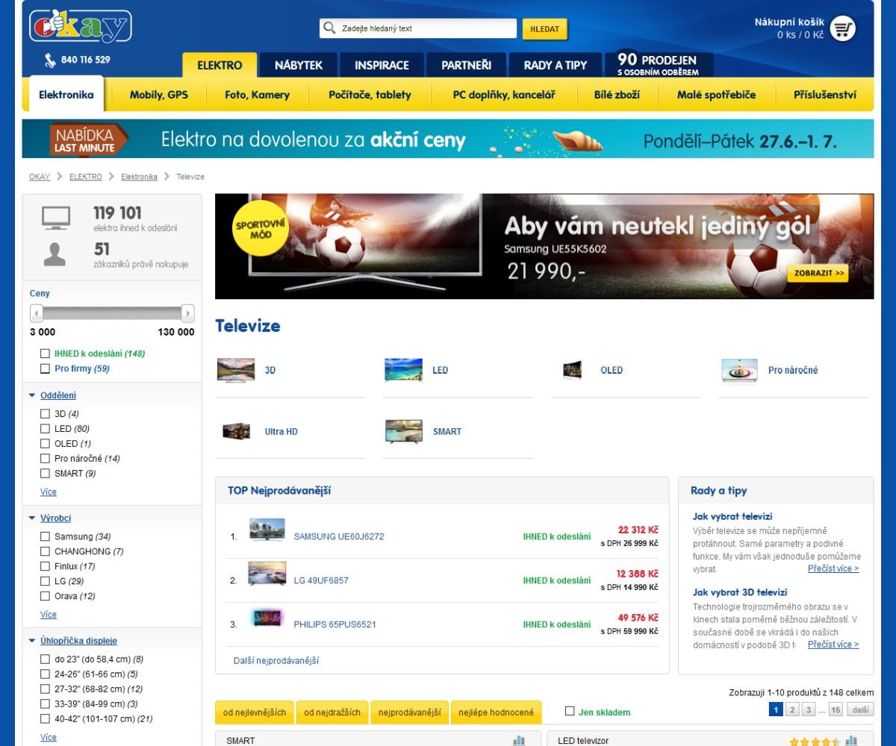Open the LED television category thumbnail
Image resolution: width=896 pixels, height=746 pixels.
[x=403, y=370]
